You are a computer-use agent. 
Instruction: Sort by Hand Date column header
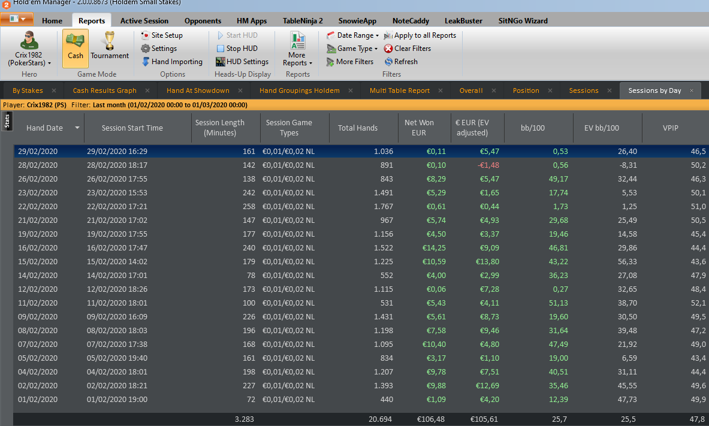click(x=44, y=128)
